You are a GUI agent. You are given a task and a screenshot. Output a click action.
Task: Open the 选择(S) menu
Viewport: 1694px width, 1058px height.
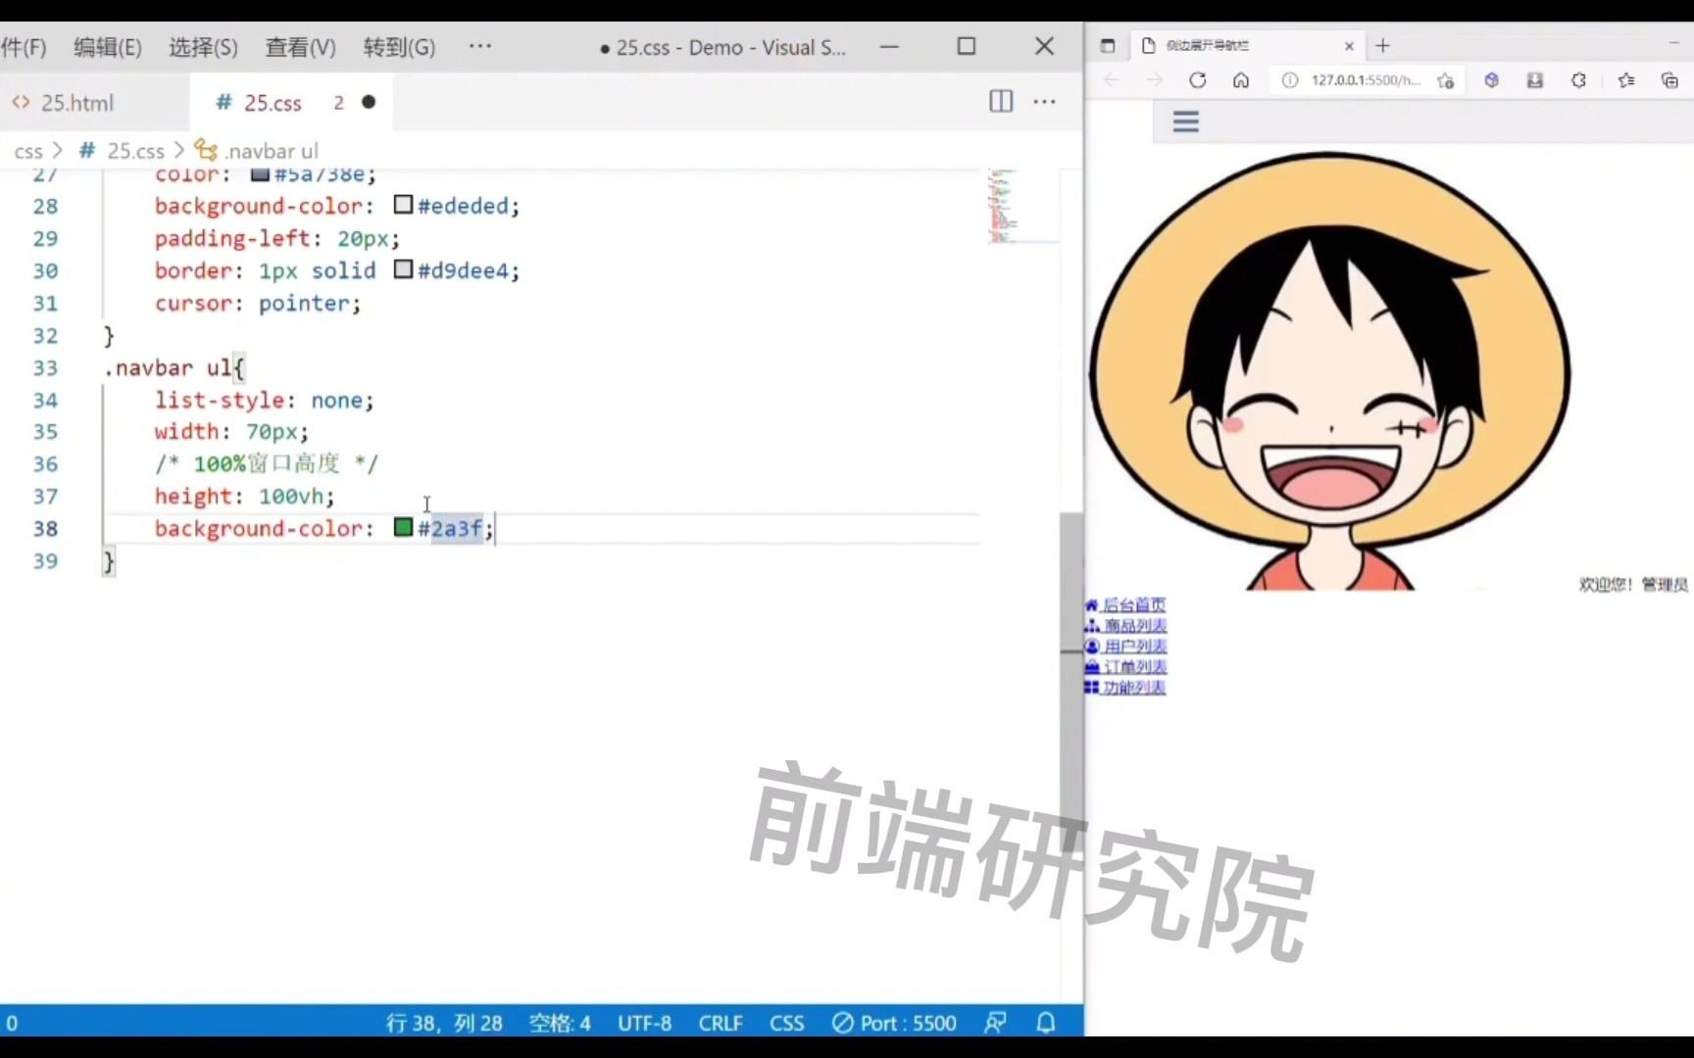pyautogui.click(x=203, y=47)
